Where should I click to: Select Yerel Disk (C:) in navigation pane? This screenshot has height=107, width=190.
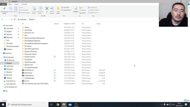tap(10, 81)
